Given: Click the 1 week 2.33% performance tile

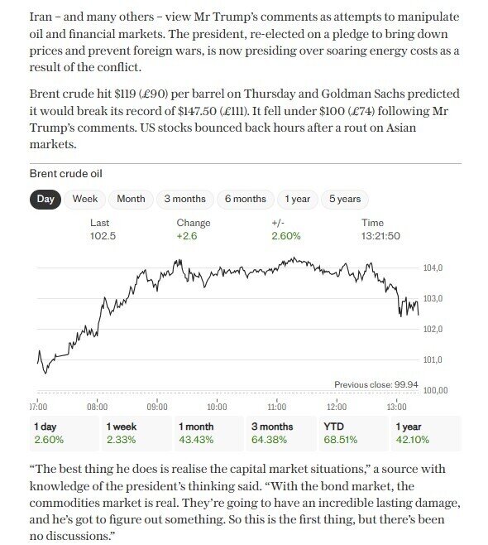Looking at the screenshot, I should tap(136, 433).
